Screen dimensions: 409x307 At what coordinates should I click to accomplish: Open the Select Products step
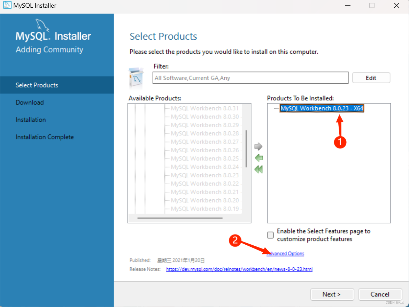click(57, 85)
